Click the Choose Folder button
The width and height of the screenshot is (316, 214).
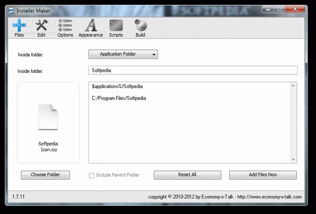click(45, 175)
